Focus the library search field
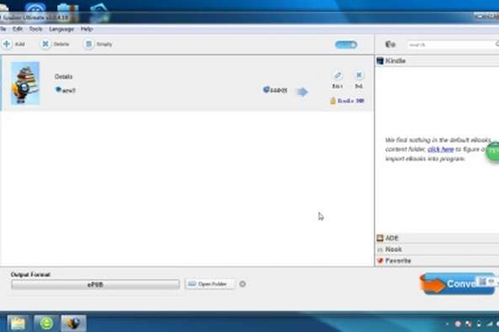Screen dimensions: 499x332 pyautogui.click(x=451, y=45)
